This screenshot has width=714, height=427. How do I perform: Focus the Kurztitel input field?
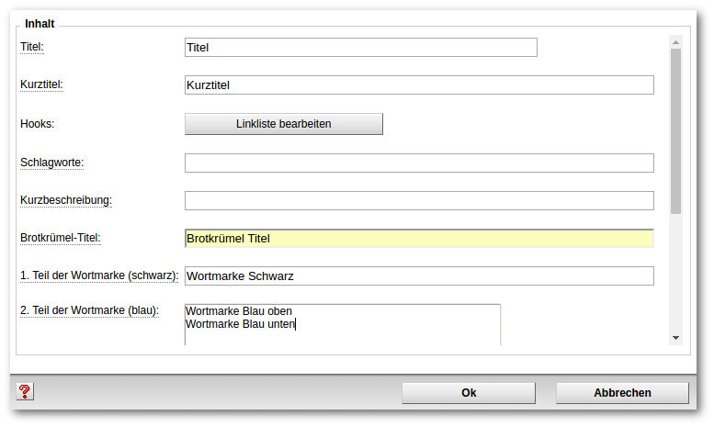pyautogui.click(x=419, y=85)
